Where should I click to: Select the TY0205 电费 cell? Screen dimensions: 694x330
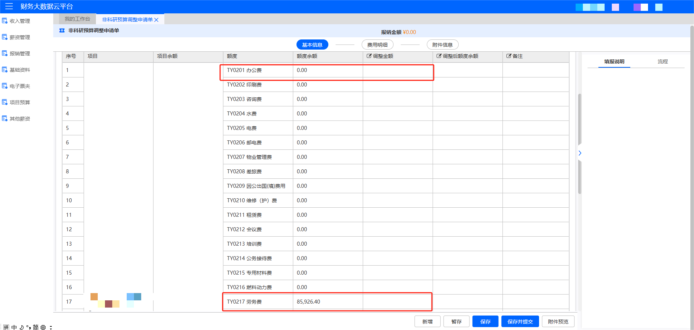258,128
